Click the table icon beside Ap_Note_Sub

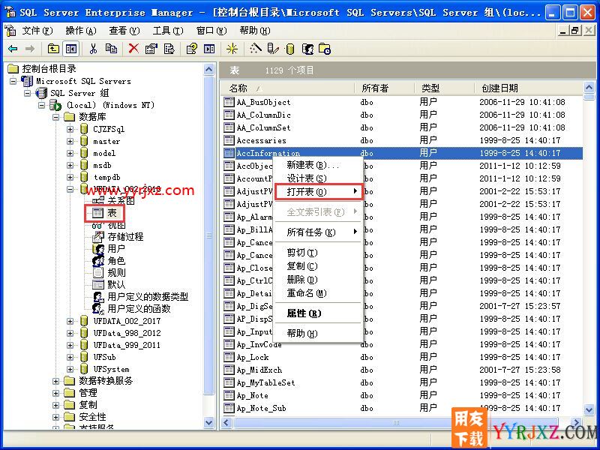[229, 408]
